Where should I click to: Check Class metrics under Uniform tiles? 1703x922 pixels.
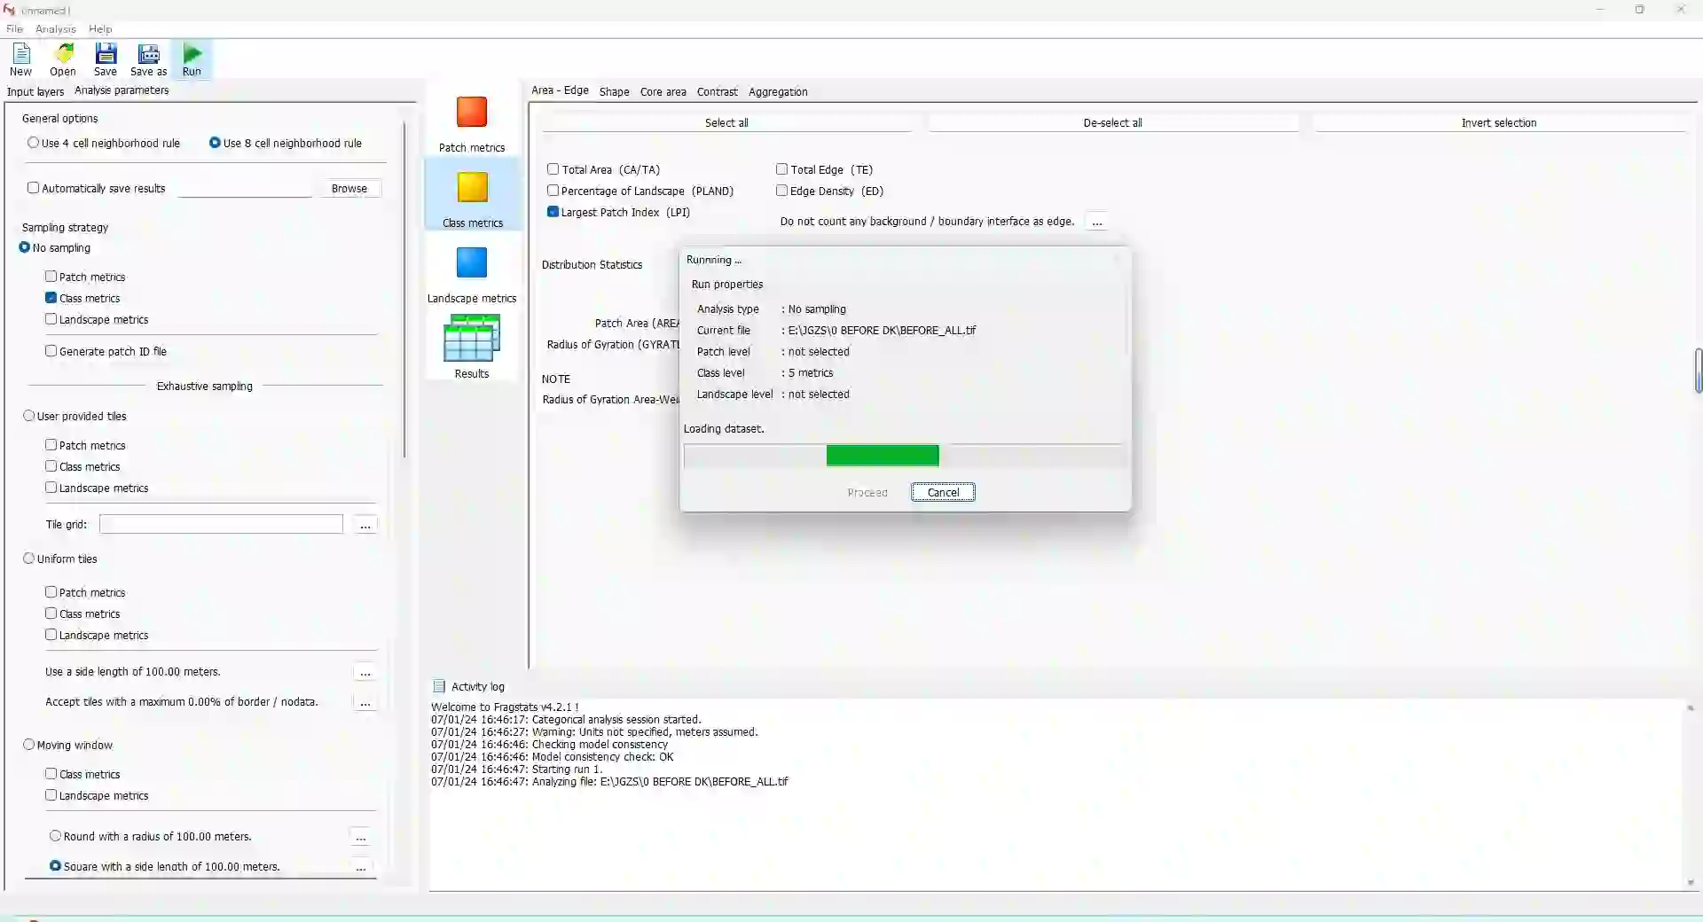point(51,613)
